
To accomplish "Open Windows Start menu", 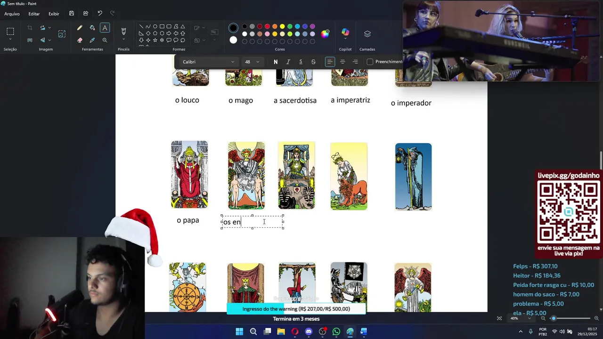I will (x=239, y=331).
